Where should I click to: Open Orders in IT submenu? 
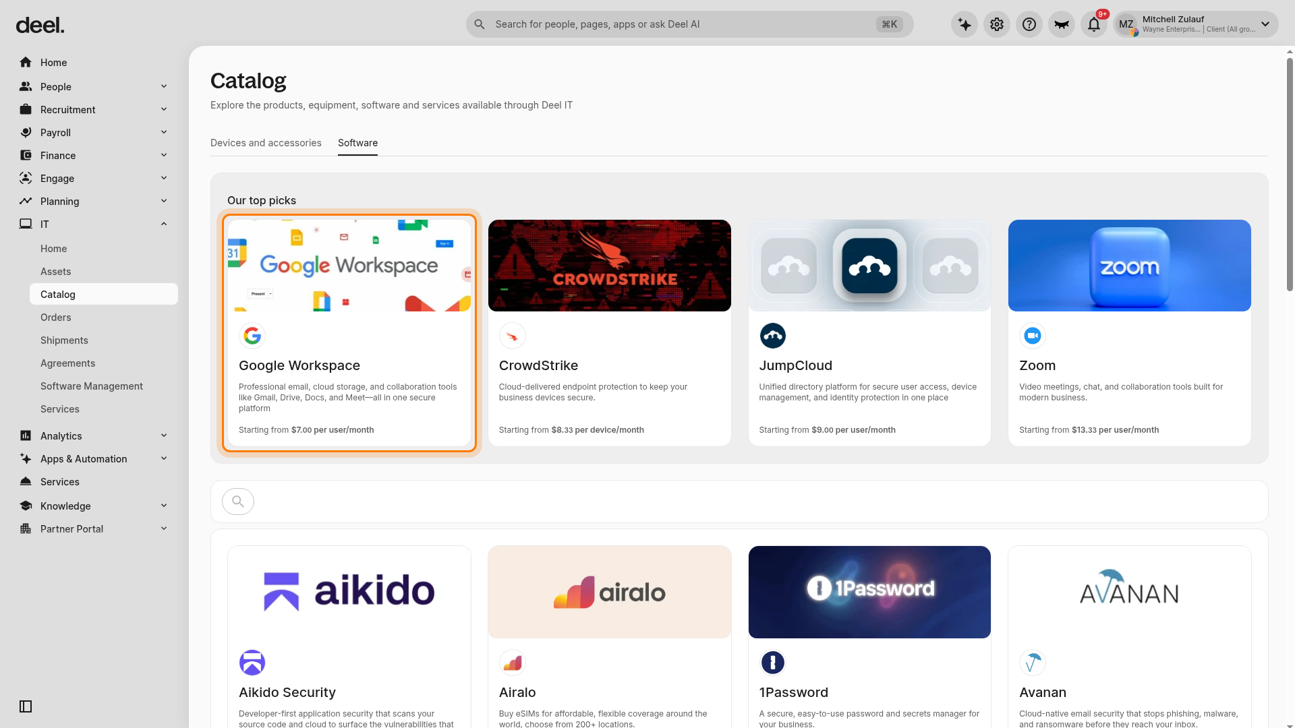click(x=104, y=317)
